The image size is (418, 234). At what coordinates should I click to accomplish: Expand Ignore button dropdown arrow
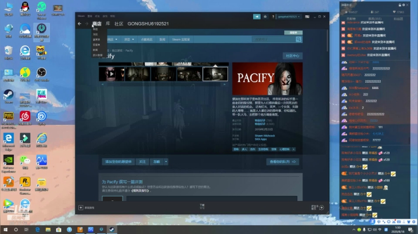(x=166, y=162)
